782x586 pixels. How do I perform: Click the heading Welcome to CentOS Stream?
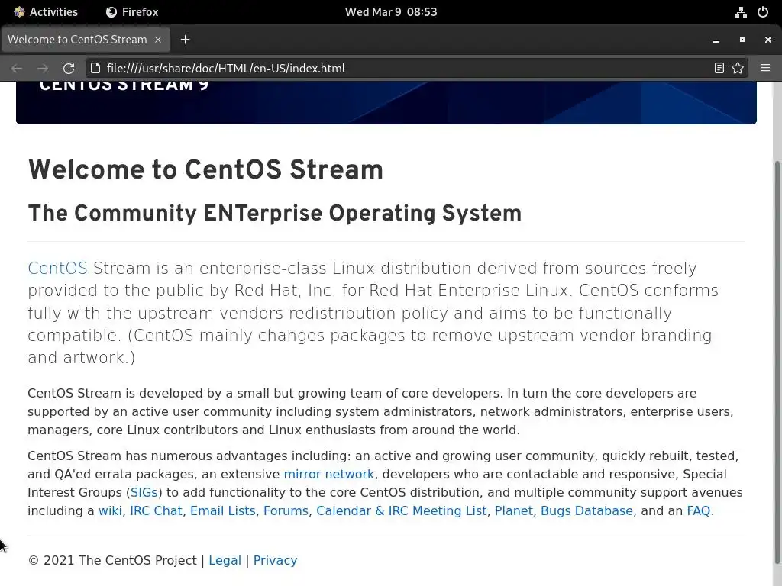point(205,169)
